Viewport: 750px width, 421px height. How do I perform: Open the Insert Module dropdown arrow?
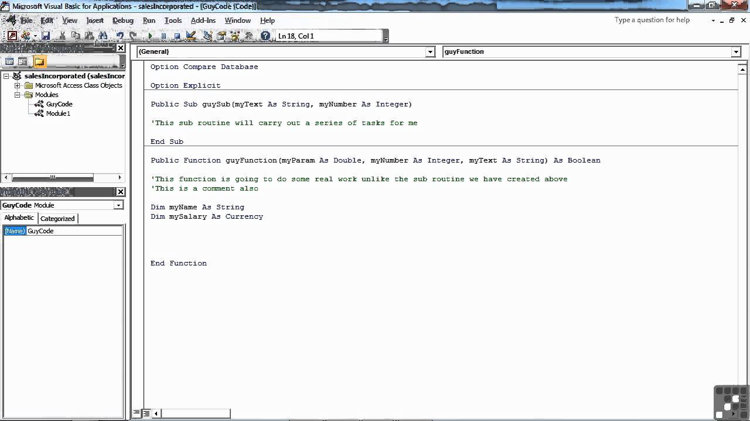35,36
